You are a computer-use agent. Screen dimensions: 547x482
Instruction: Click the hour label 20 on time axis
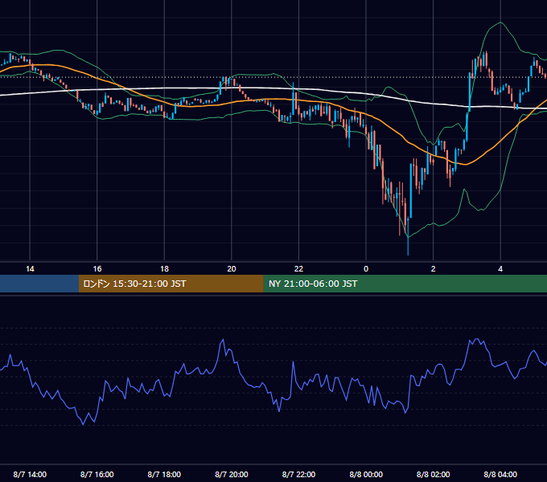pos(232,269)
